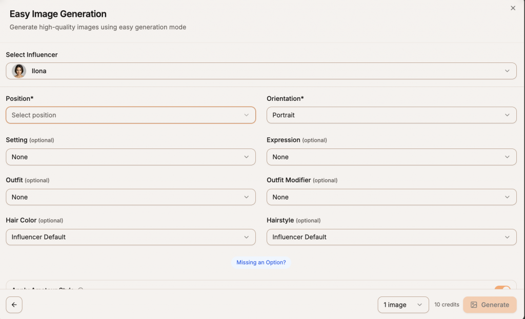Toggle the Apply Amateur Style switch
525x319 pixels.
click(x=502, y=289)
